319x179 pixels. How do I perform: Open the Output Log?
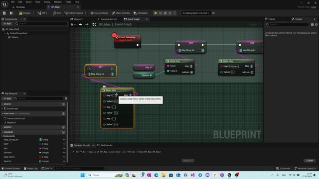[x=31, y=169]
